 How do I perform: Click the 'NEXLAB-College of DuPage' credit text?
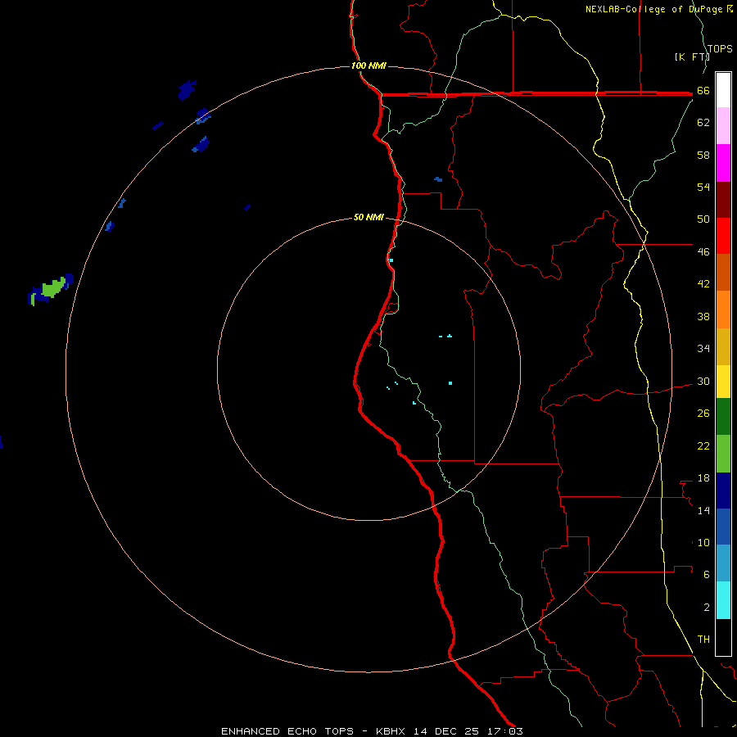coord(654,9)
